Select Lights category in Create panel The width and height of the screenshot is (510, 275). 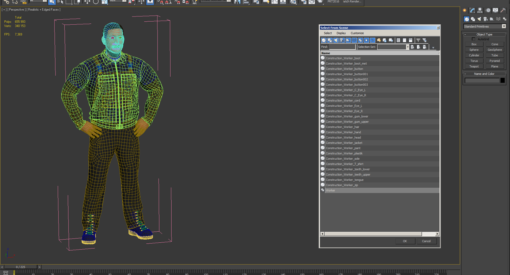point(479,19)
